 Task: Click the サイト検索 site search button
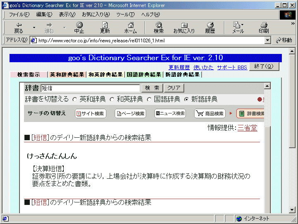click(91, 114)
